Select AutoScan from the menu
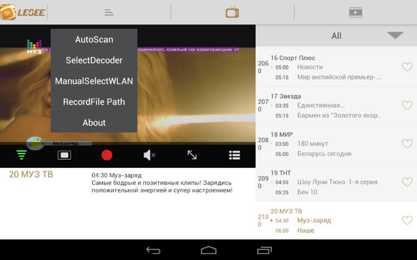417x260 pixels. (94, 39)
